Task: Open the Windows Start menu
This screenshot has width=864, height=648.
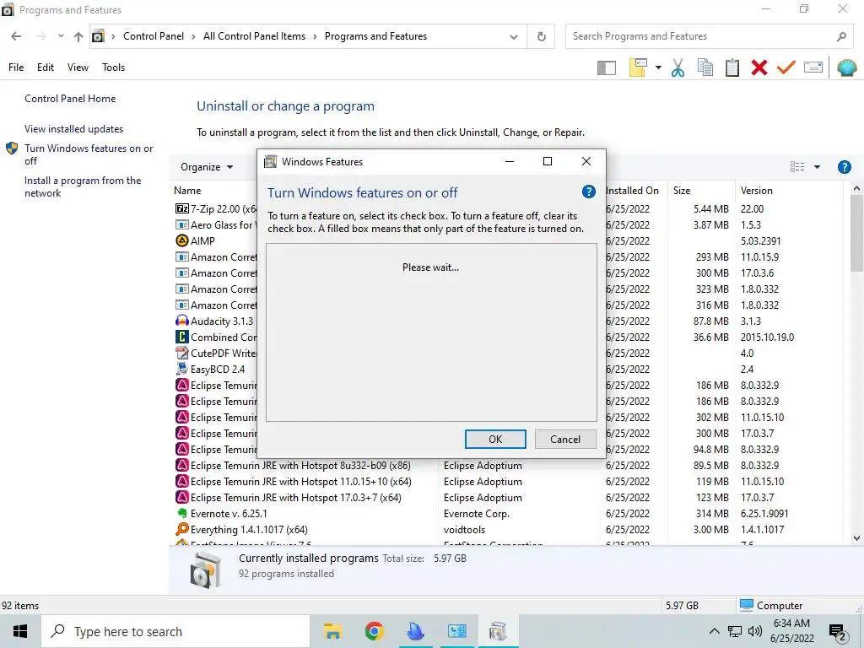Action: tap(20, 631)
